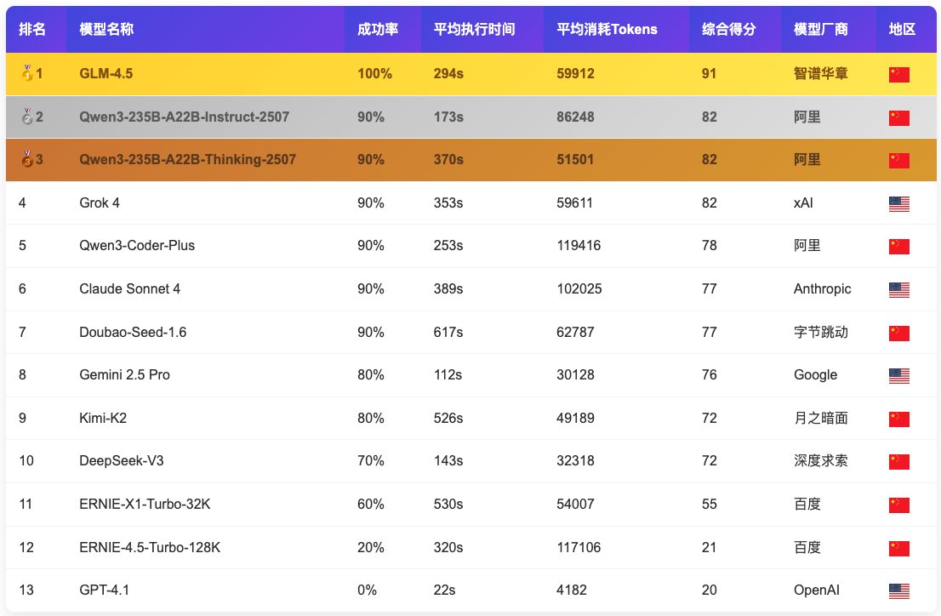Select the DeepSeek-V3 model name
The width and height of the screenshot is (941, 616).
(x=121, y=460)
